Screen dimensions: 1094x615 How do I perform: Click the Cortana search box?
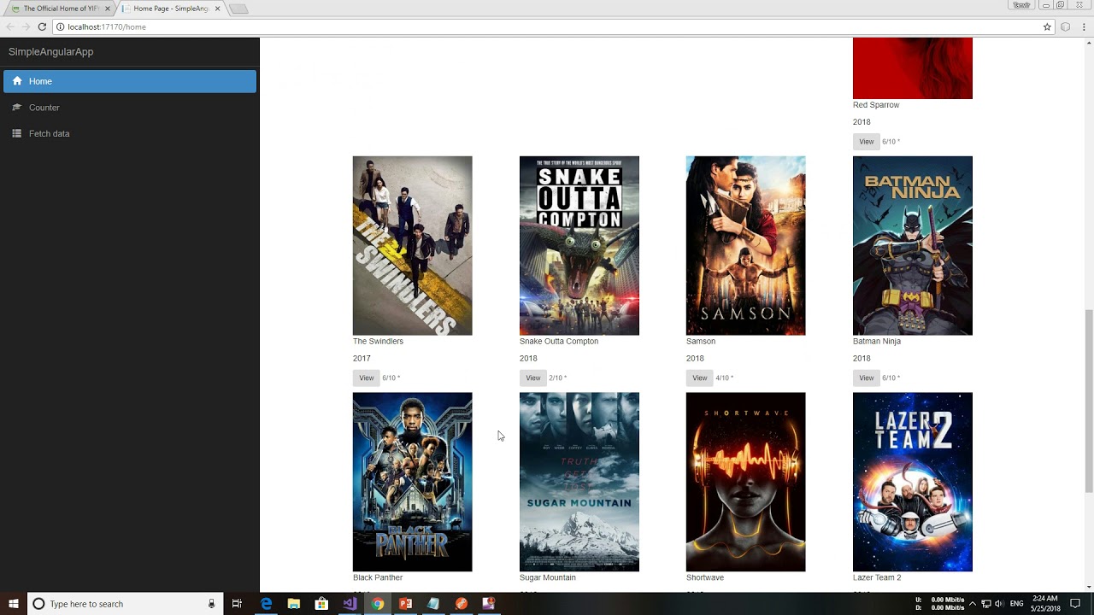coord(126,604)
